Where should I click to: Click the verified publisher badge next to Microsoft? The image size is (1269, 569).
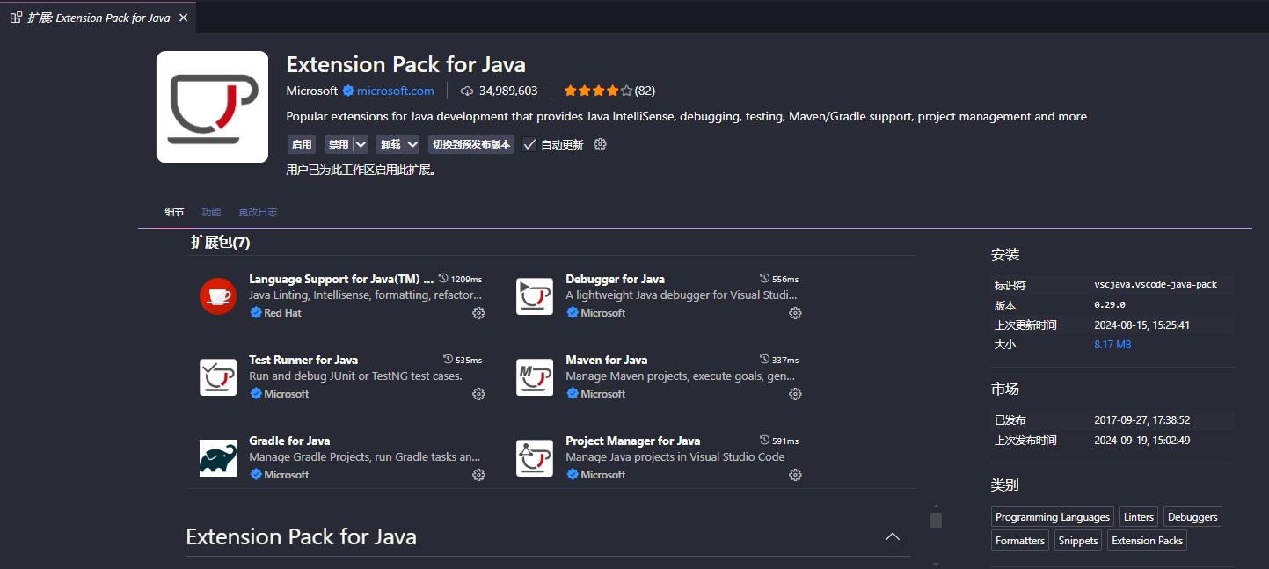point(347,91)
